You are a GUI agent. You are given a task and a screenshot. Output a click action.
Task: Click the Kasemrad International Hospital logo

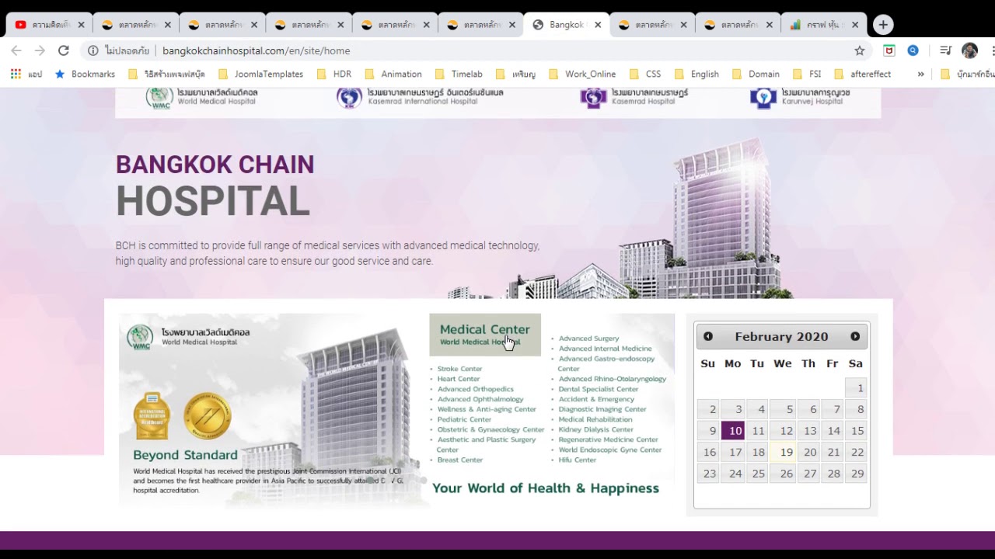click(420, 97)
